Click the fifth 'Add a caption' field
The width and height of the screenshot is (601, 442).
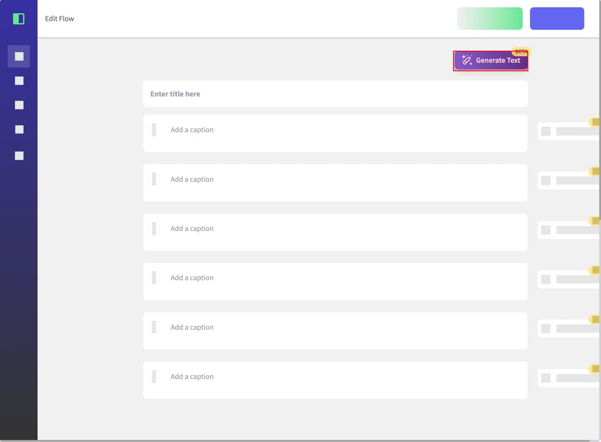tap(346, 327)
